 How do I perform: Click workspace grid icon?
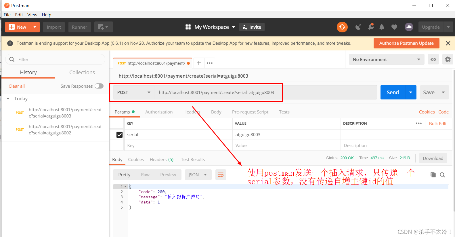(188, 27)
